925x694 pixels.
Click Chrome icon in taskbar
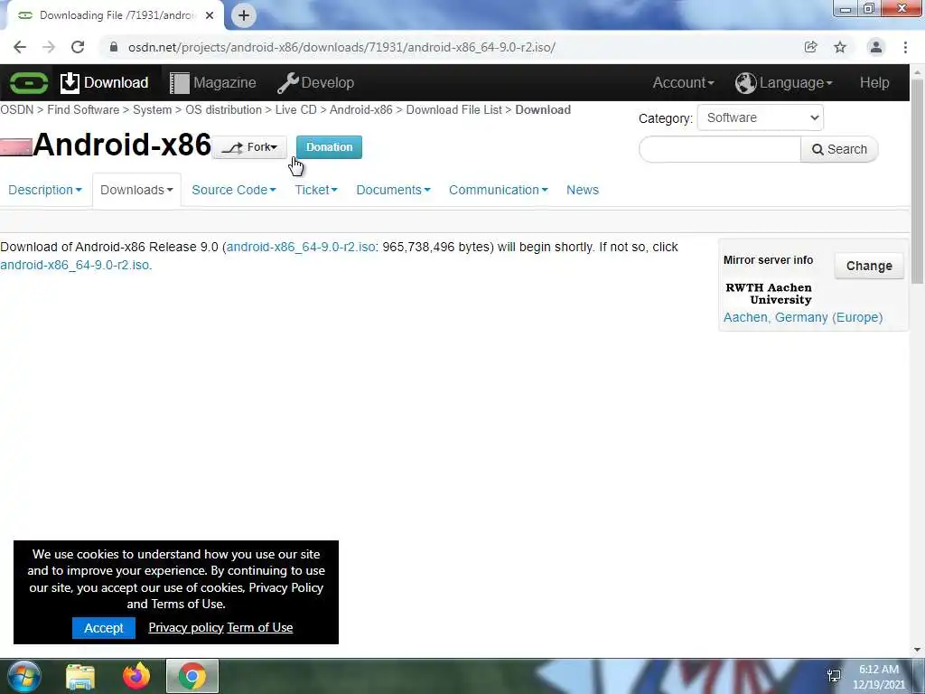coord(192,676)
